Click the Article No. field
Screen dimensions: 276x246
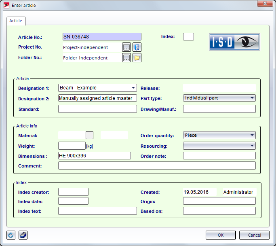point(102,37)
